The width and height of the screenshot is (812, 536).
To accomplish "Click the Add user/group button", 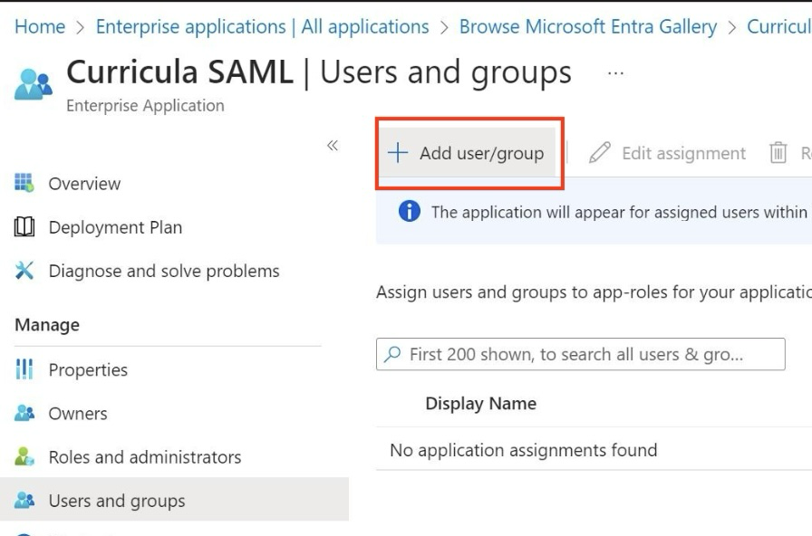I will (x=467, y=153).
